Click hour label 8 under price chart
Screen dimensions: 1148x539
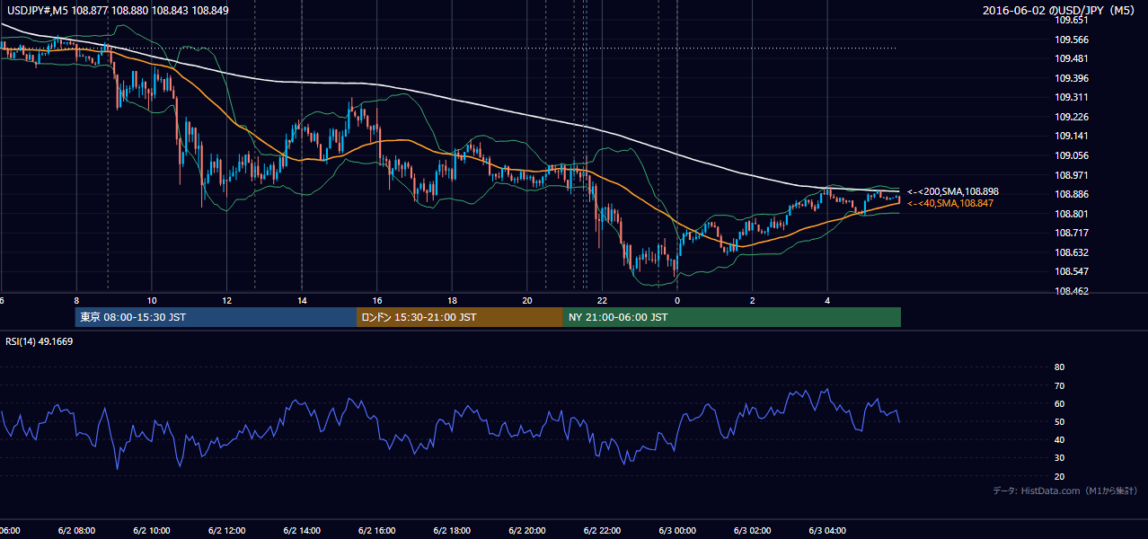(x=76, y=300)
